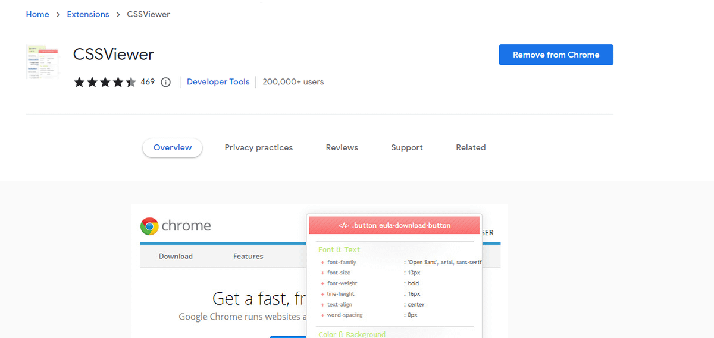Open the rating info icon beside 469
The width and height of the screenshot is (714, 338).
pyautogui.click(x=166, y=83)
